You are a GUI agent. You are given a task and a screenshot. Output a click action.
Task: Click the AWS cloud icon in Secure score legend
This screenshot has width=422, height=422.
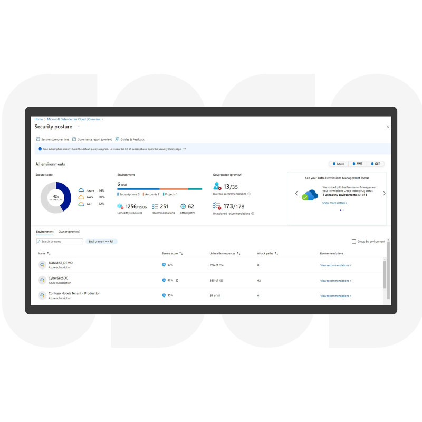pyautogui.click(x=81, y=197)
